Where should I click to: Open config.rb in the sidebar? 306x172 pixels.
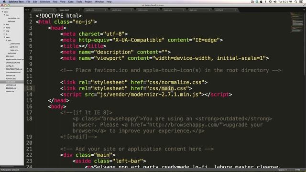[x=10, y=66]
